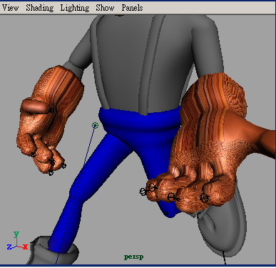This screenshot has width=276, height=268.
Task: Select the lowest fingertip control on smaller glove
Action: point(51,173)
